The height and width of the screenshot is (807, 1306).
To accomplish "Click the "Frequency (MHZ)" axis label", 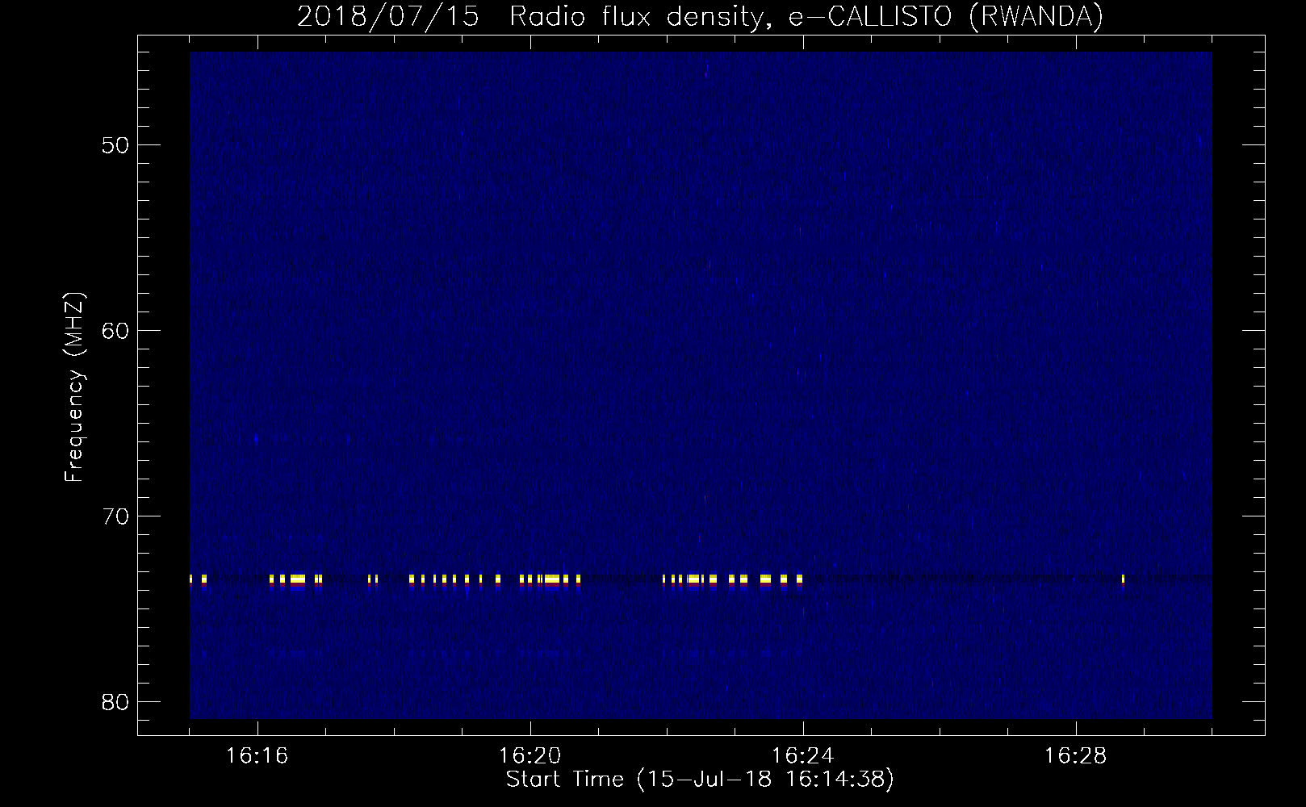I will (x=75, y=387).
